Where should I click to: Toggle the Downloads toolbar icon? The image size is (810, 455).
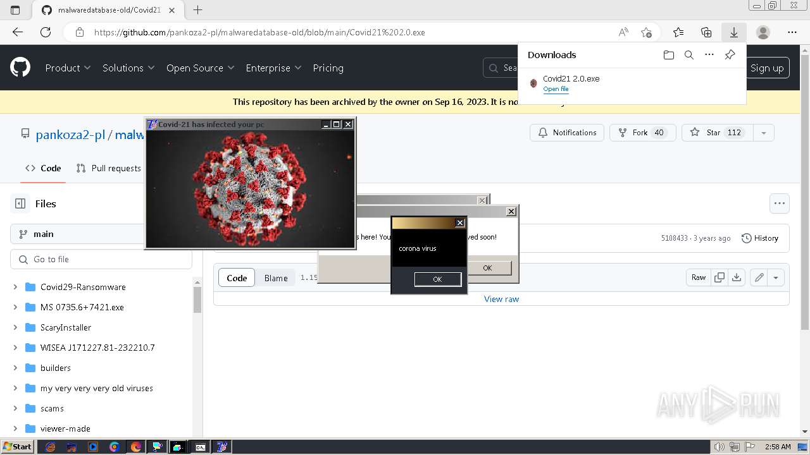[x=734, y=32]
